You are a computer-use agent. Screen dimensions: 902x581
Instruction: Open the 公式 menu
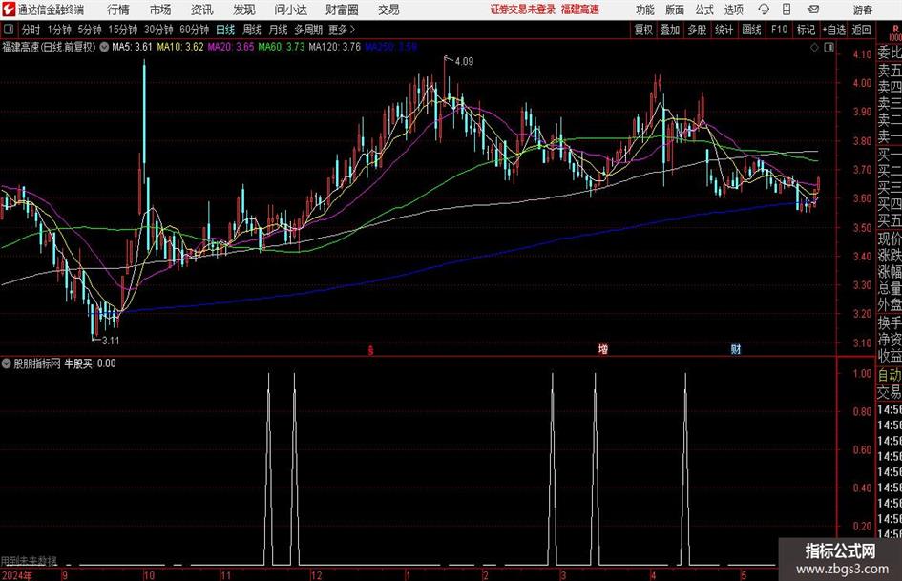704,10
